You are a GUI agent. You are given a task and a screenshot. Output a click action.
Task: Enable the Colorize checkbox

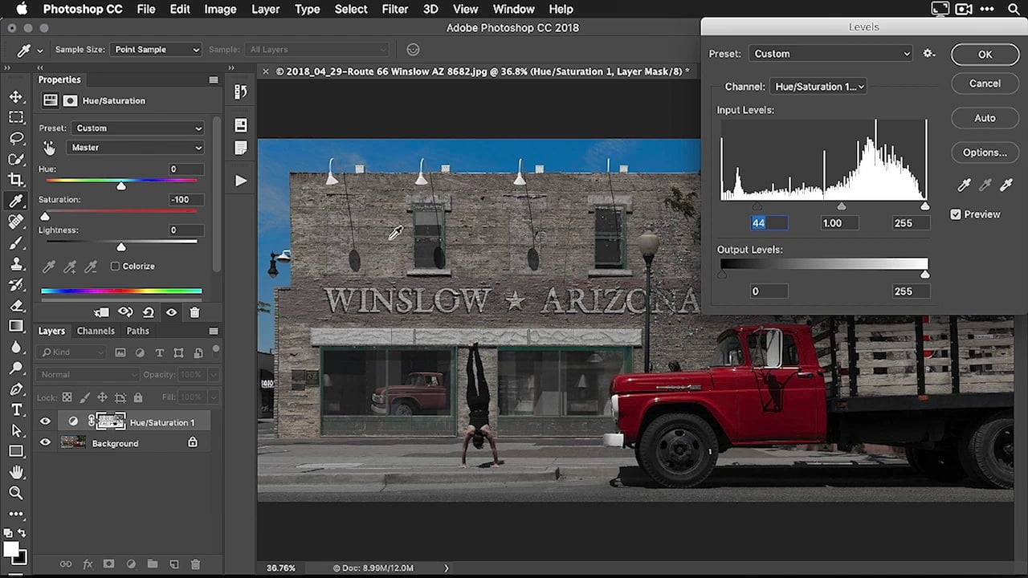click(x=115, y=267)
